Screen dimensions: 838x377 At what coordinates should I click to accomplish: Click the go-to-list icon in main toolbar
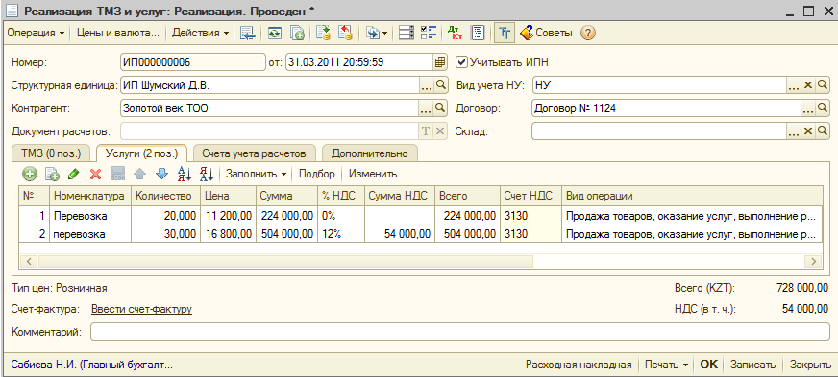247,33
